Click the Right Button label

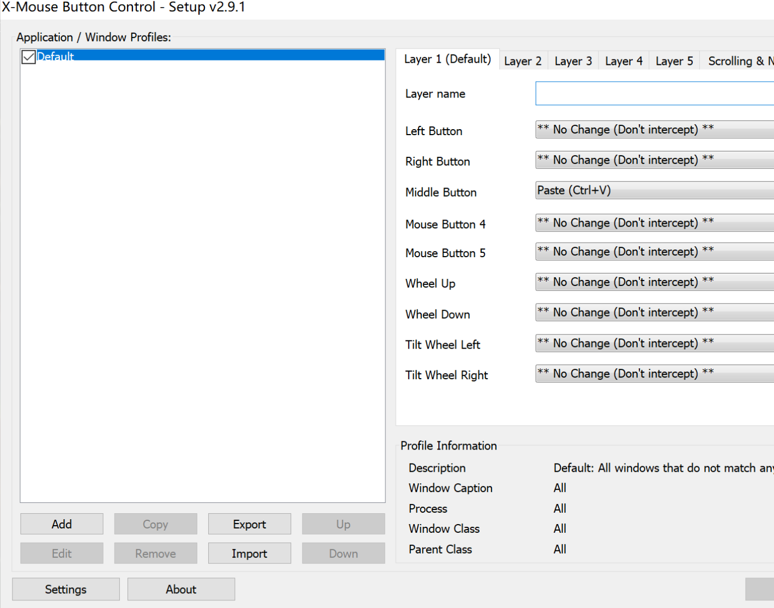point(438,162)
